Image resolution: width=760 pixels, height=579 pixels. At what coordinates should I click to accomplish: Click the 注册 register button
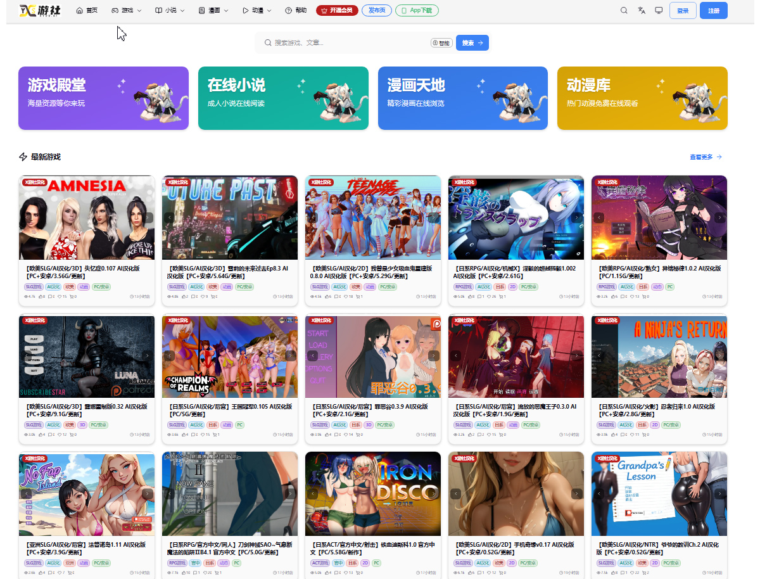click(713, 11)
